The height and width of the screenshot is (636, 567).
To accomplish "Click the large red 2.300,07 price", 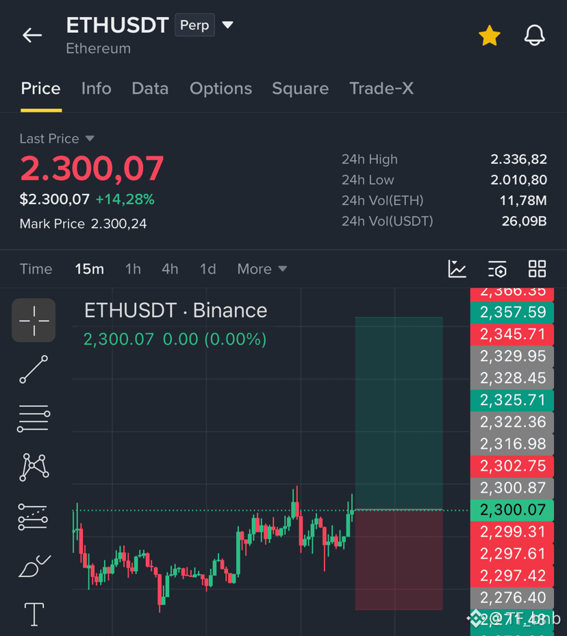I will click(x=92, y=169).
